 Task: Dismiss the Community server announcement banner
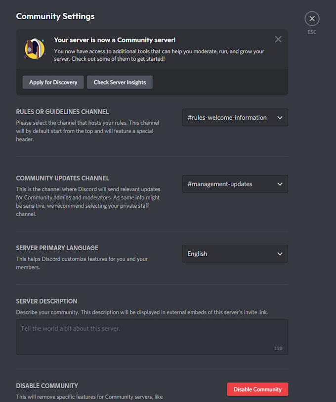(278, 39)
